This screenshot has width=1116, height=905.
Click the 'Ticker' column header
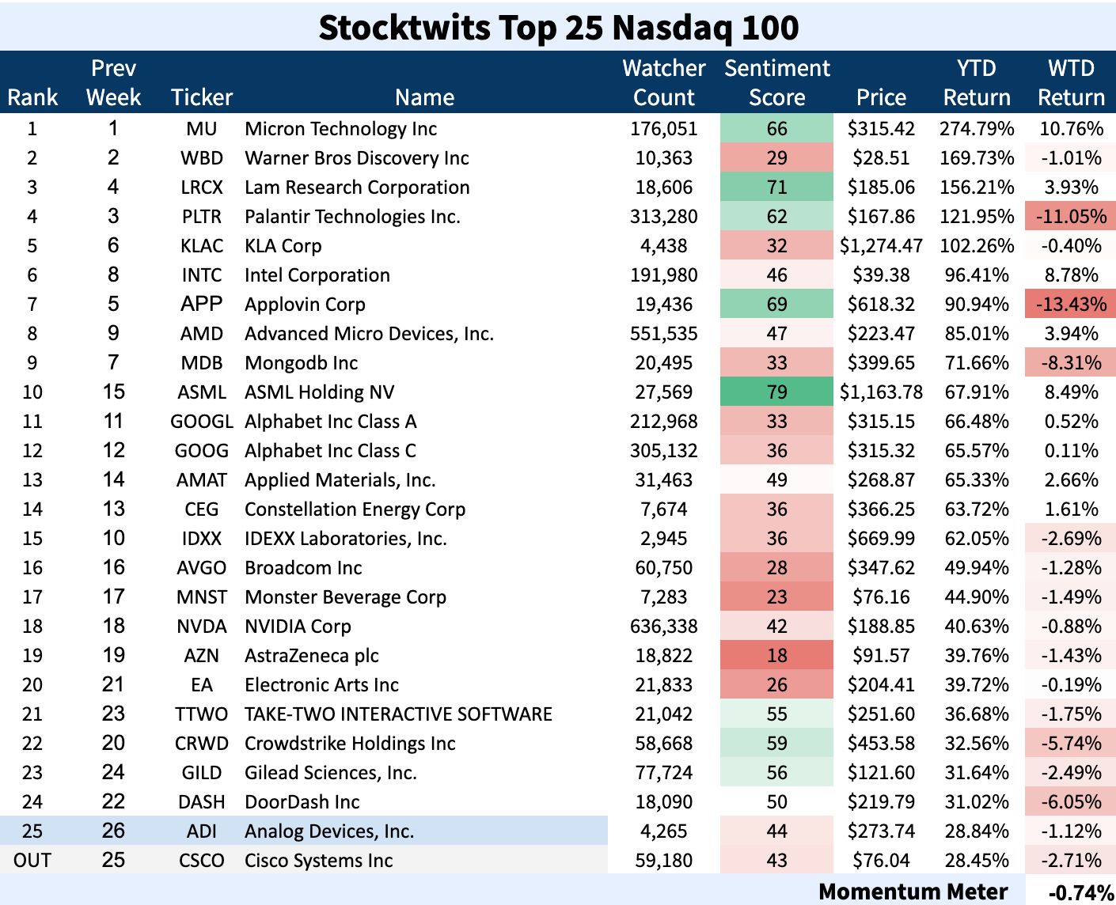(x=202, y=97)
